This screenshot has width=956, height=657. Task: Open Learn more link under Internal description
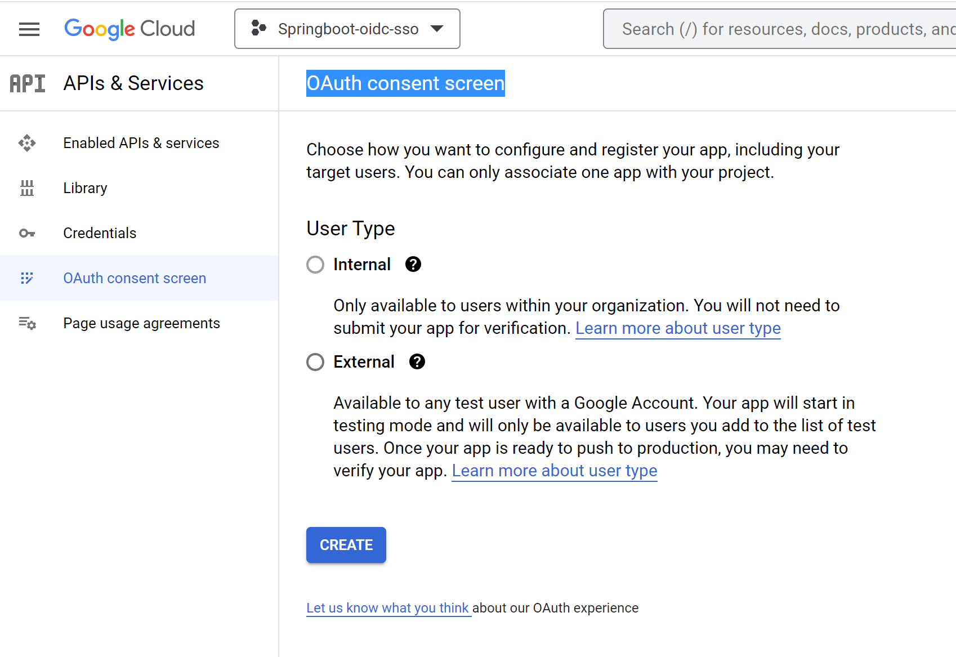678,328
